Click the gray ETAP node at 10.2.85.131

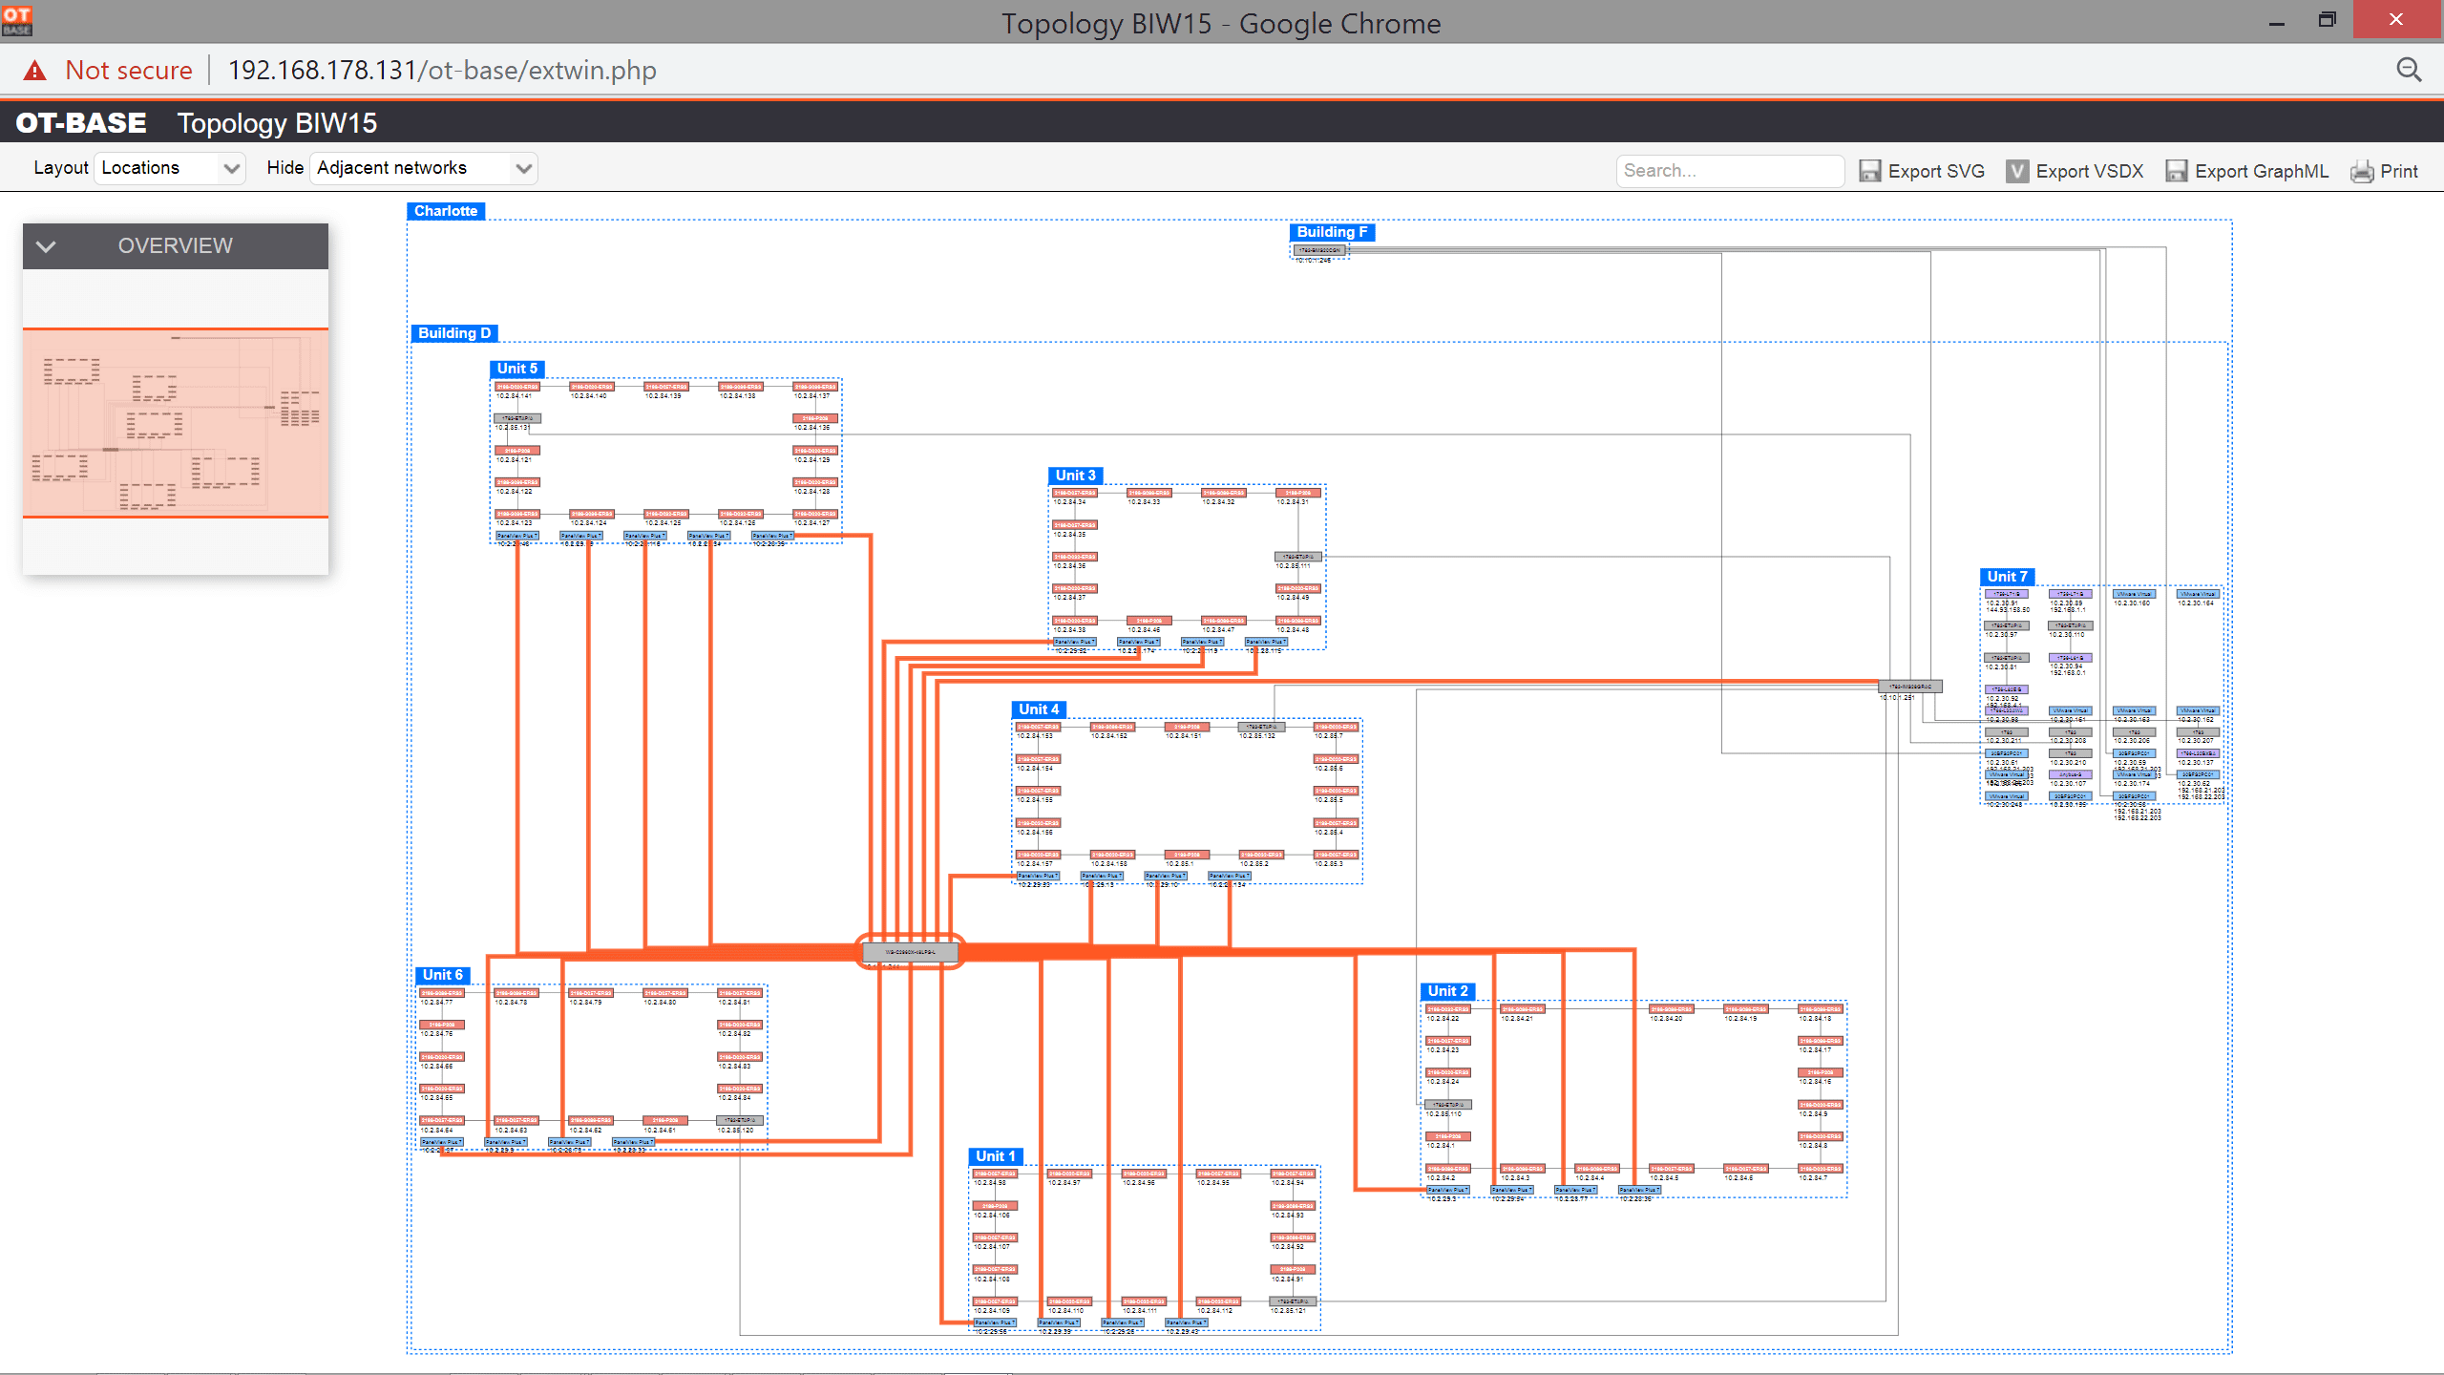(517, 418)
